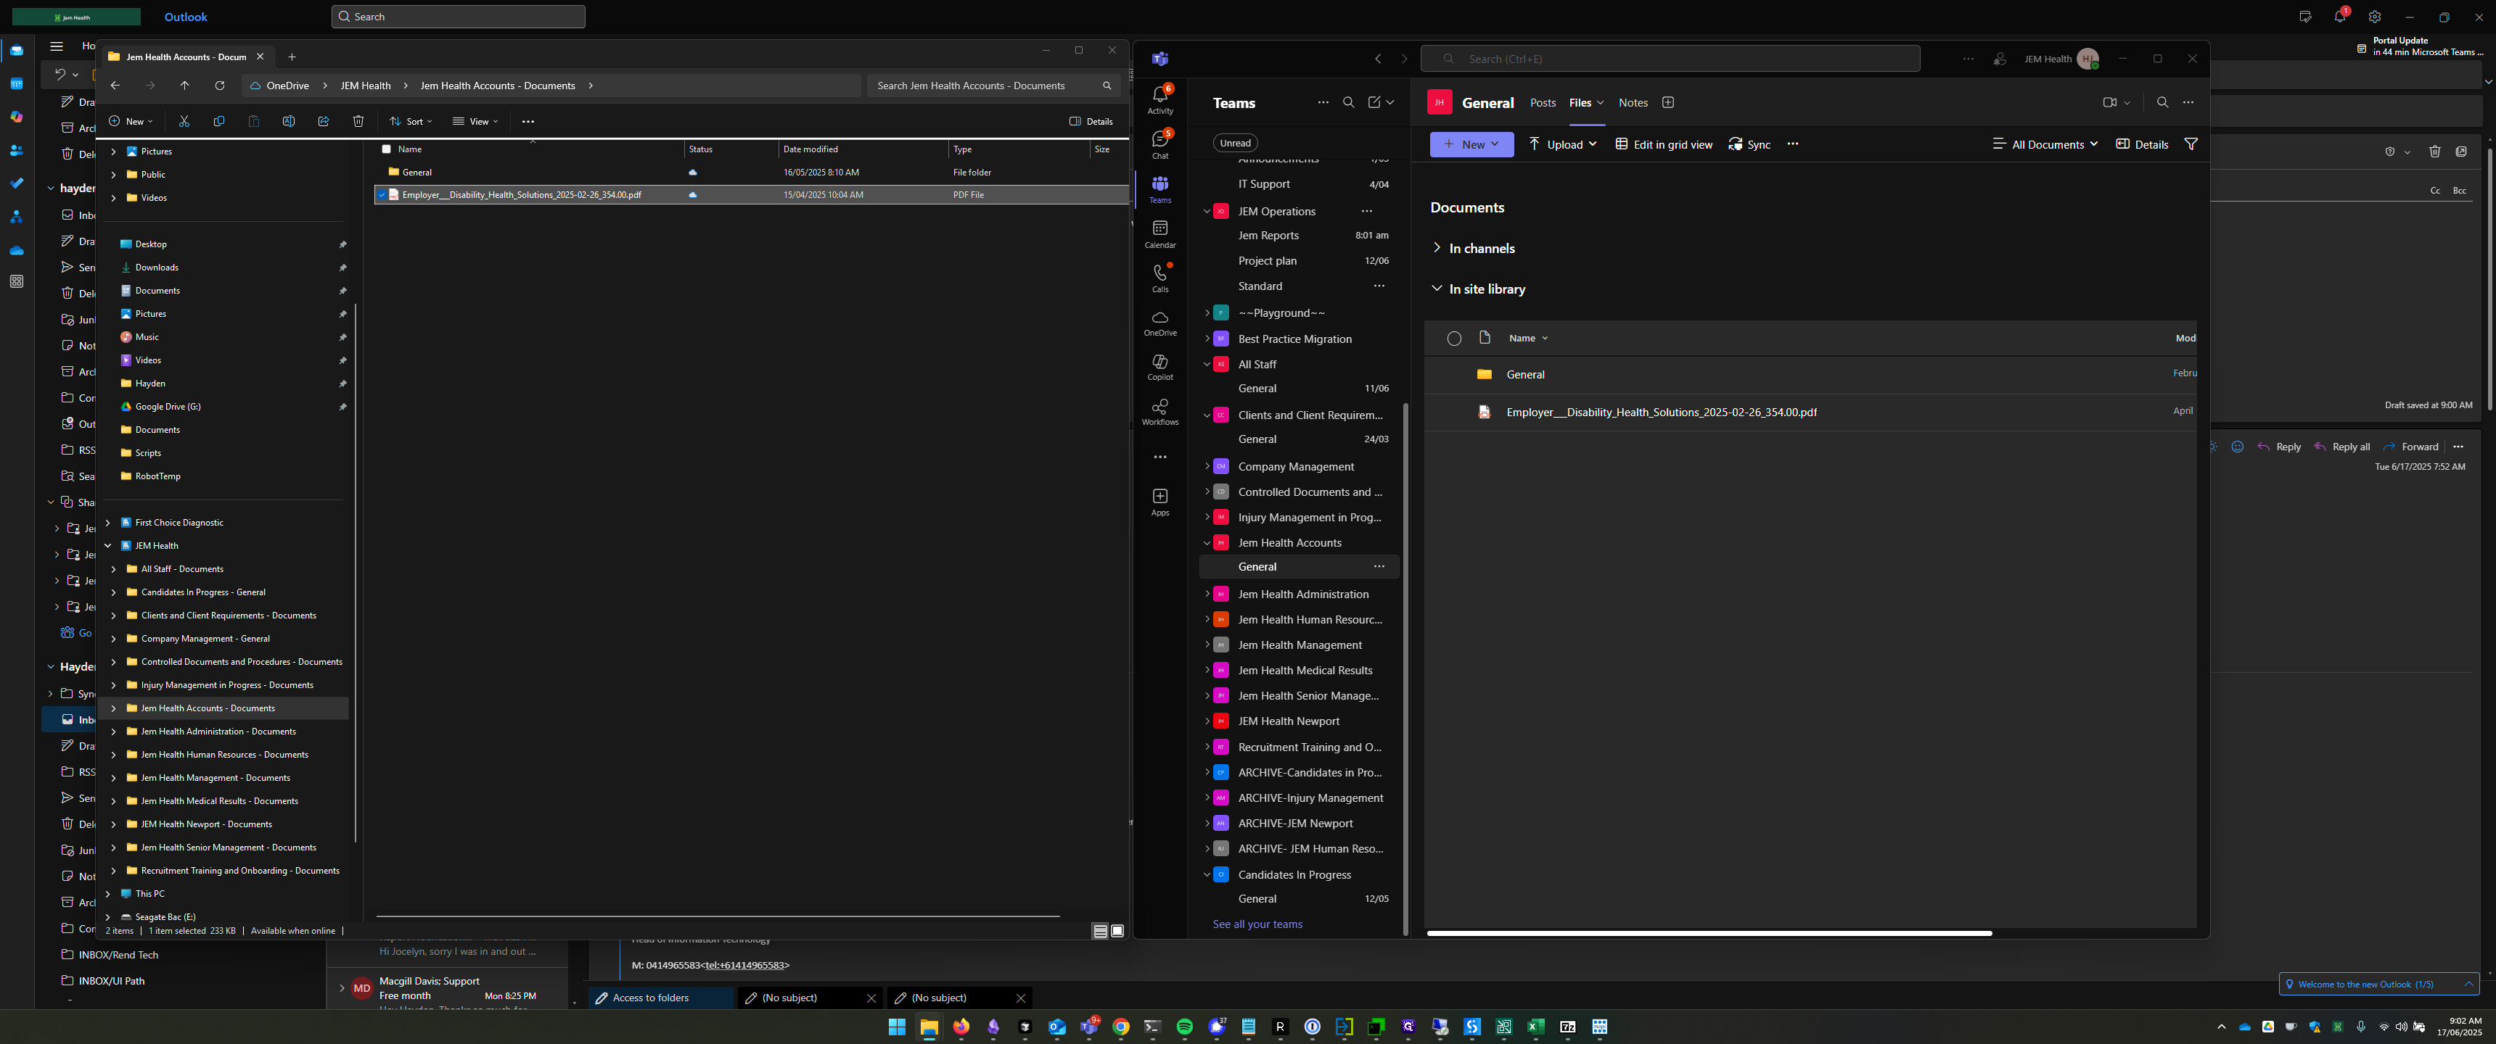Select the Jem Health Accounts - Docum Explorer tab
Viewport: 2496px width, 1044px height.
coord(186,57)
